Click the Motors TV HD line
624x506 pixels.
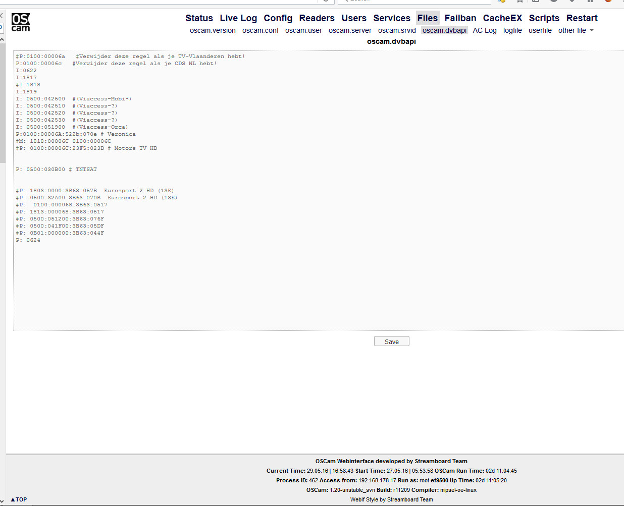point(86,148)
